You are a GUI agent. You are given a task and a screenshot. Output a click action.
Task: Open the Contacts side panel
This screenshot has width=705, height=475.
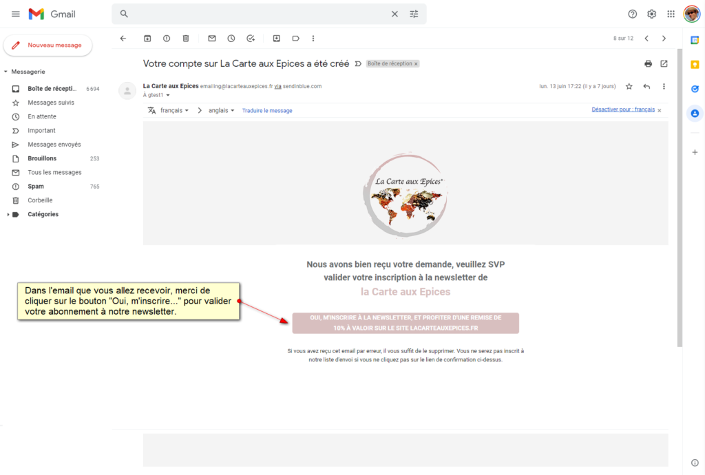coord(695,113)
